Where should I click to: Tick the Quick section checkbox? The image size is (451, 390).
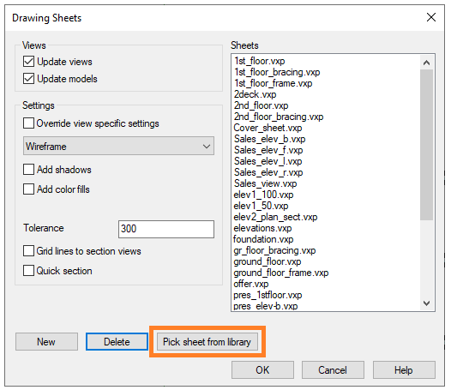[28, 271]
